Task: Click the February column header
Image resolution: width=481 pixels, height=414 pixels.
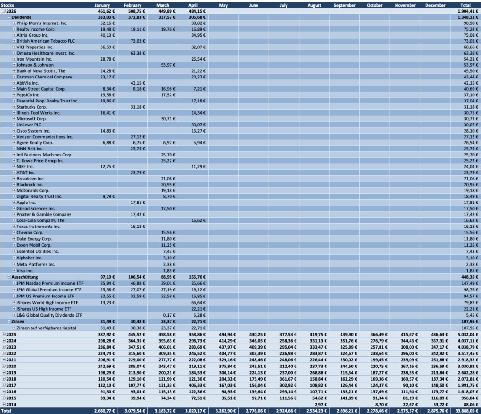Action: [132, 5]
